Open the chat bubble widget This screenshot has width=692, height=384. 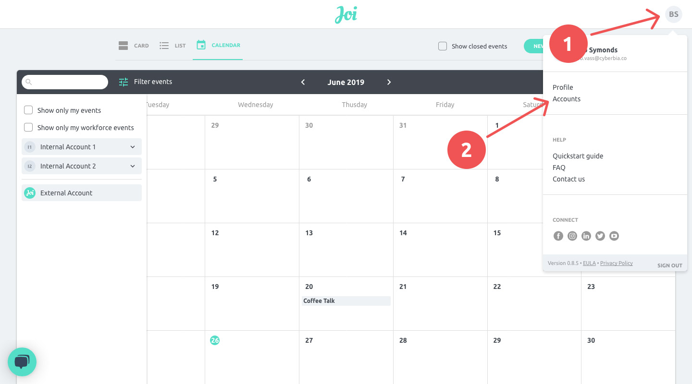coord(22,362)
